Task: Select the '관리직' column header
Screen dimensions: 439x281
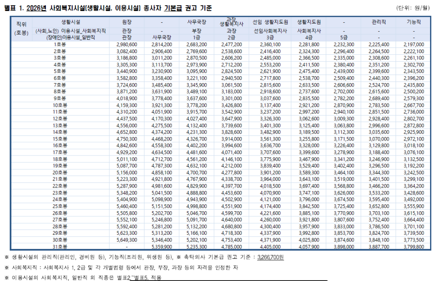Action: [x=379, y=22]
